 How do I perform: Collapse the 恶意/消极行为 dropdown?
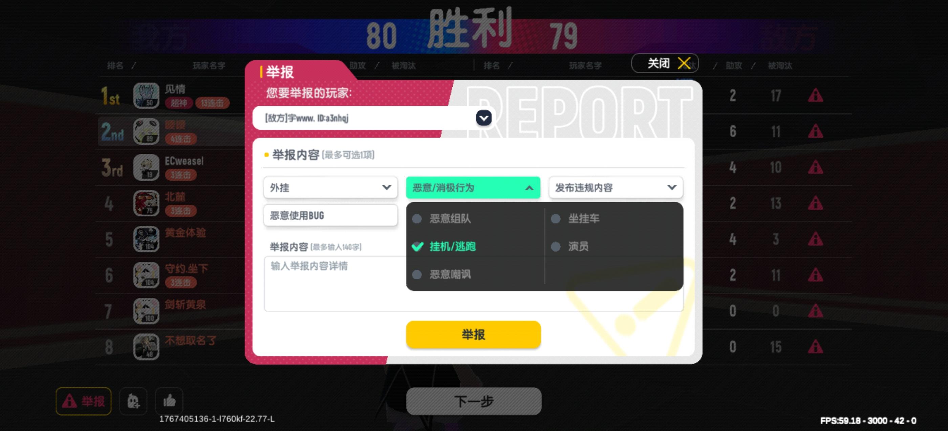[x=473, y=187]
